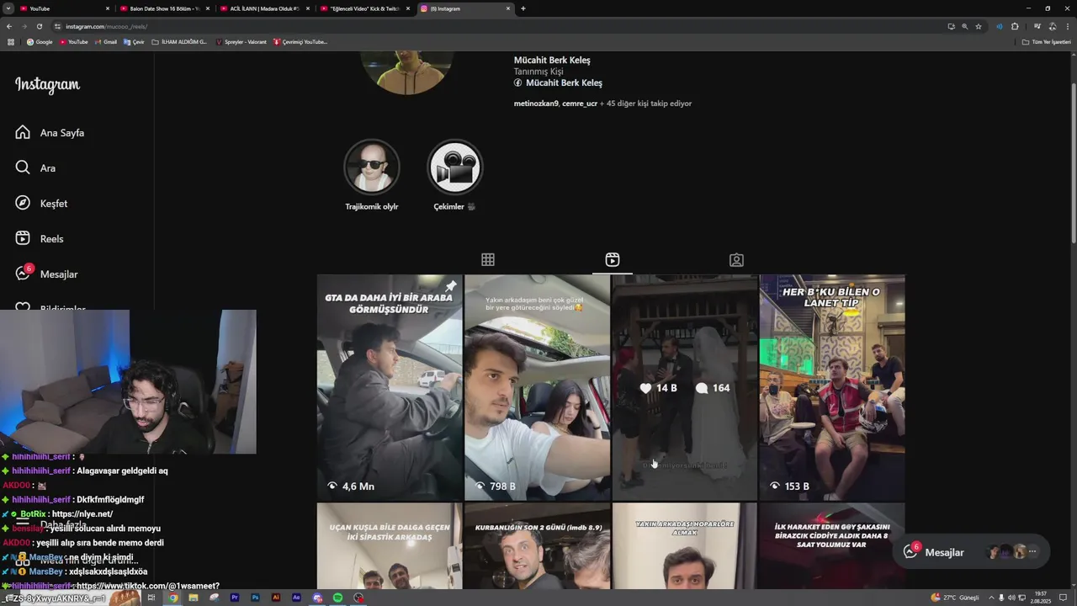Click the zoom magnifier in the address bar
This screenshot has width=1077, height=606.
(x=964, y=26)
